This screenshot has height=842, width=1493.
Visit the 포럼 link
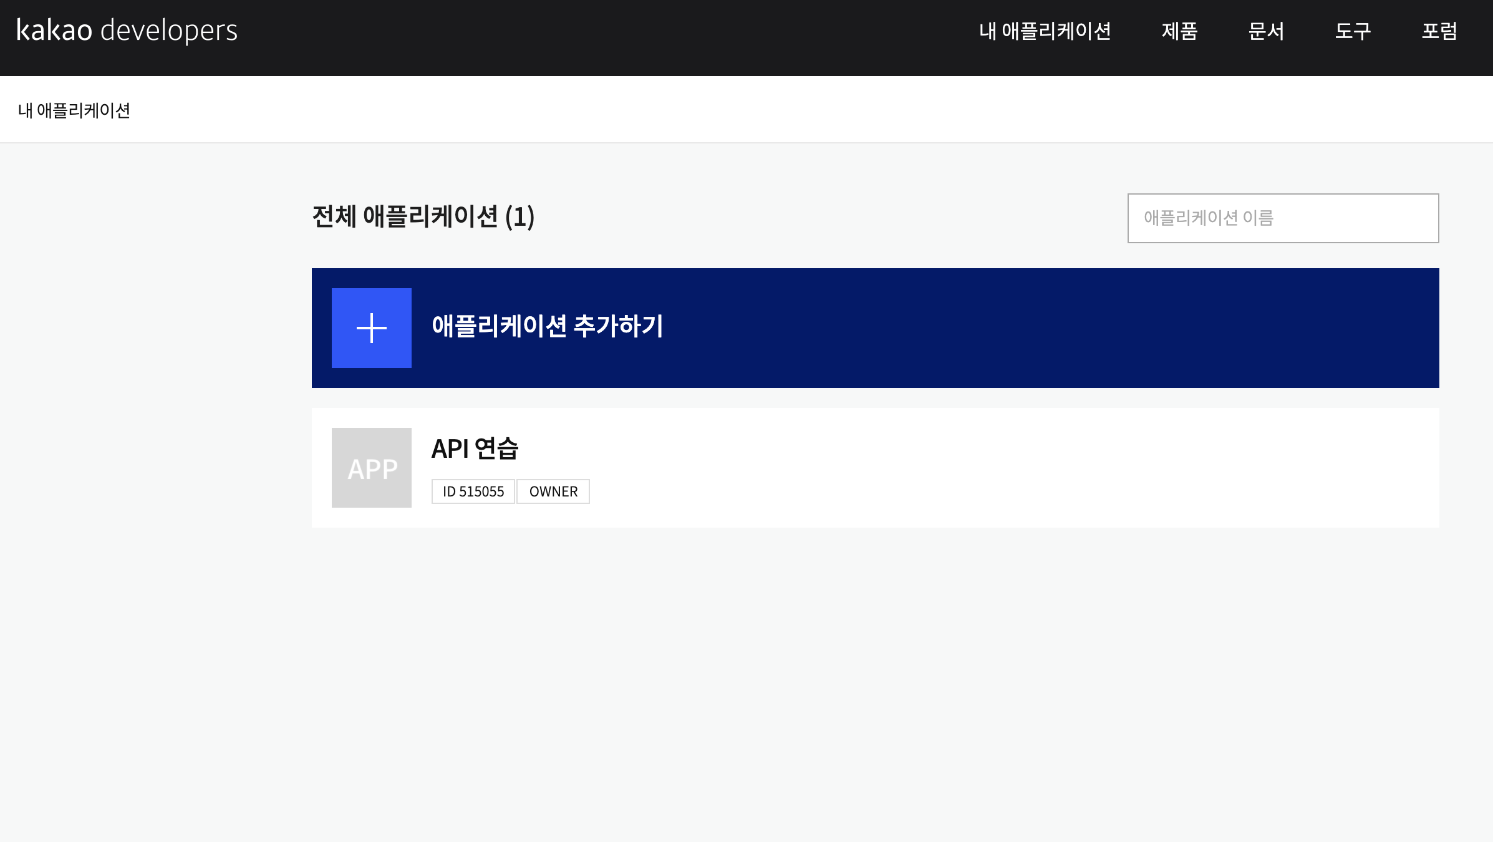(1439, 31)
